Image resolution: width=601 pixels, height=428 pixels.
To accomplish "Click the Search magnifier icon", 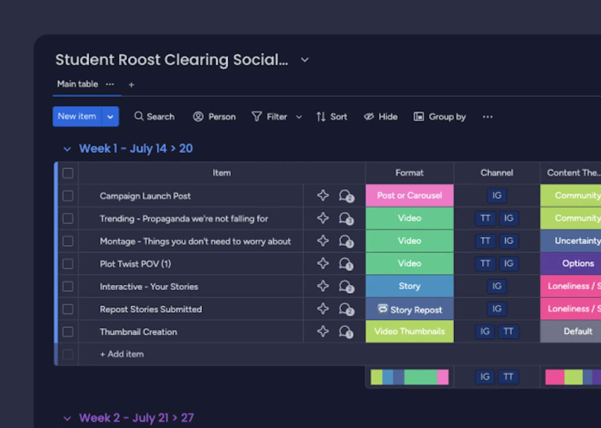I will pyautogui.click(x=139, y=116).
